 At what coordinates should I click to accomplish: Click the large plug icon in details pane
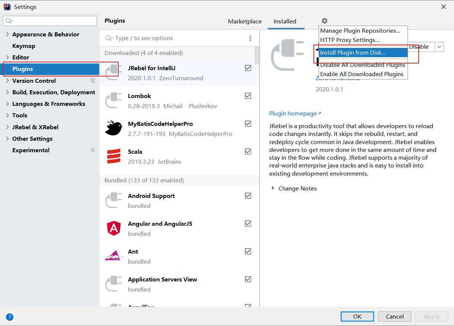(x=287, y=55)
